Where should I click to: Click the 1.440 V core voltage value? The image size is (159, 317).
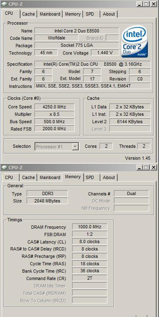[x=105, y=53]
